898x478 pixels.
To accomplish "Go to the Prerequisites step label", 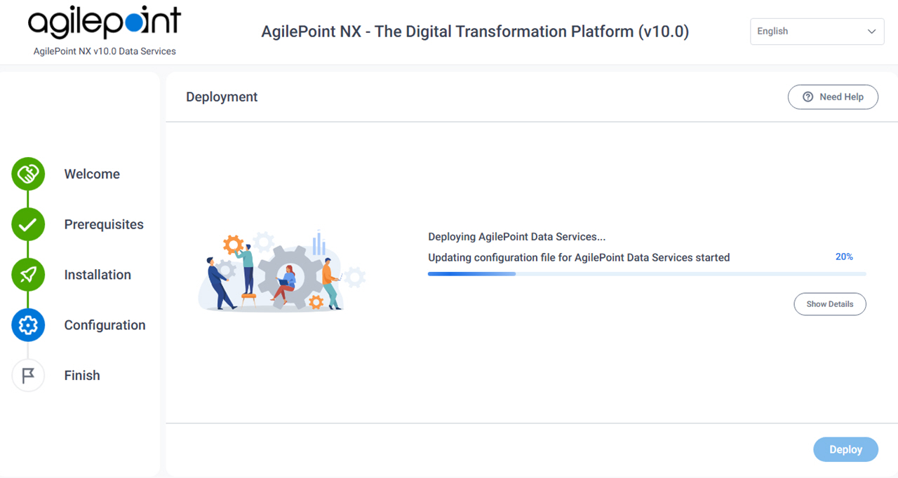I will pyautogui.click(x=104, y=224).
